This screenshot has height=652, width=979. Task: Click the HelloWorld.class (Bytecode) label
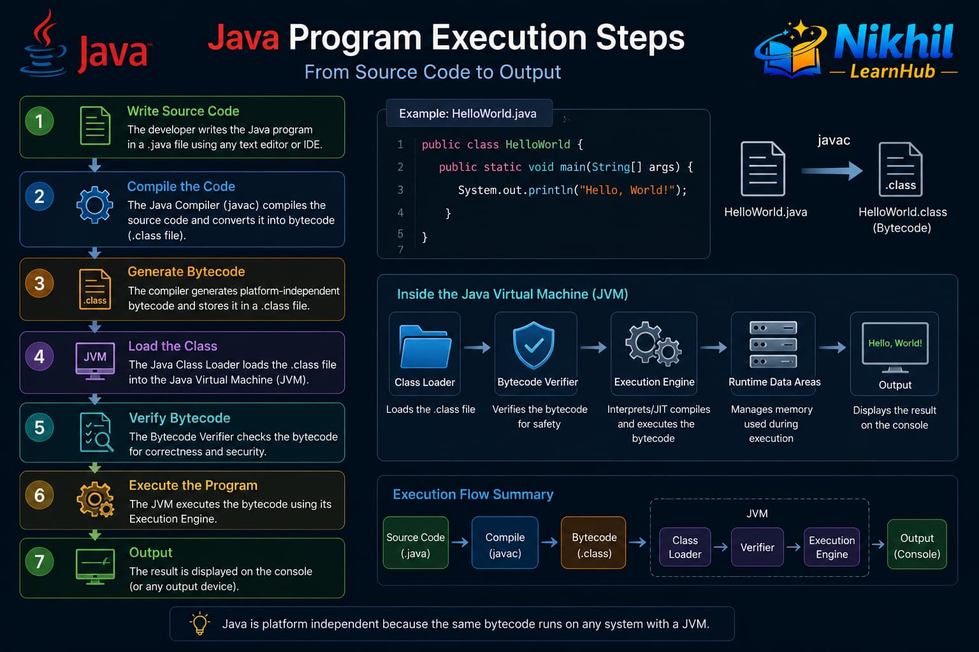pos(903,220)
